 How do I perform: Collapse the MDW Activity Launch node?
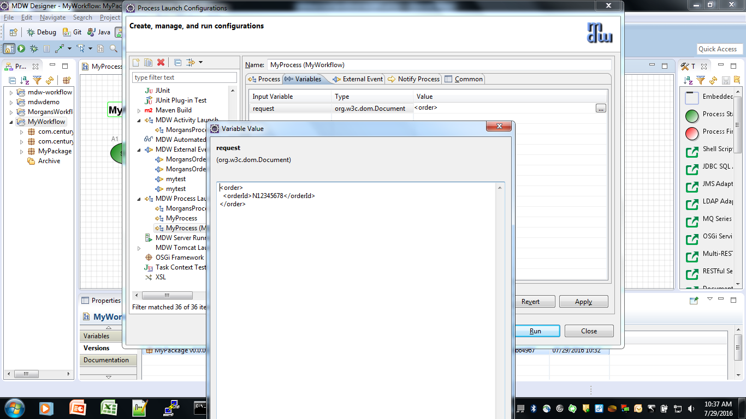point(139,120)
